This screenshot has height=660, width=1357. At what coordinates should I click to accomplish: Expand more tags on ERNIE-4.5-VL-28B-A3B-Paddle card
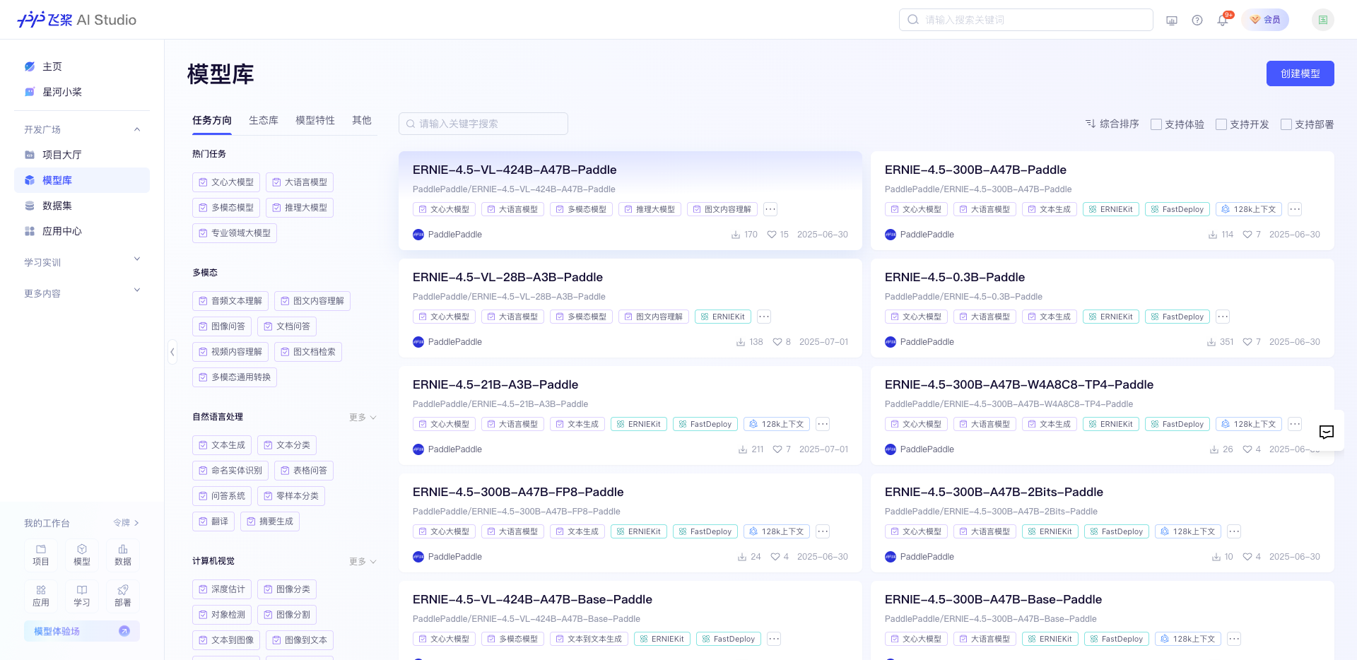click(764, 317)
